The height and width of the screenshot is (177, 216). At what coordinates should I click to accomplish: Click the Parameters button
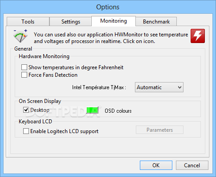pos(159,130)
